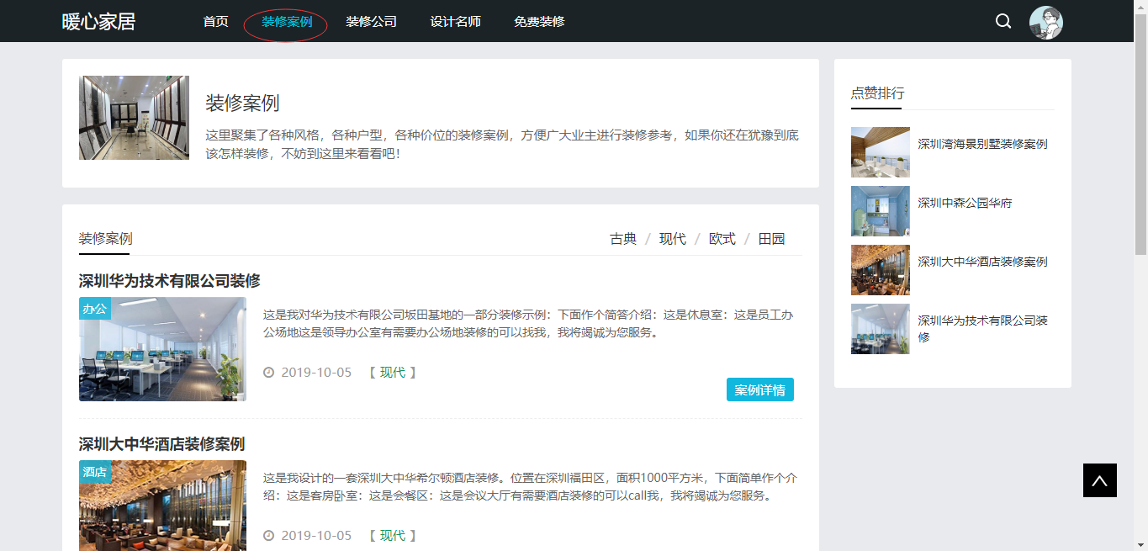Click the 大中华酒店 case thumbnail image
Image resolution: width=1148 pixels, height=551 pixels.
pos(162,506)
